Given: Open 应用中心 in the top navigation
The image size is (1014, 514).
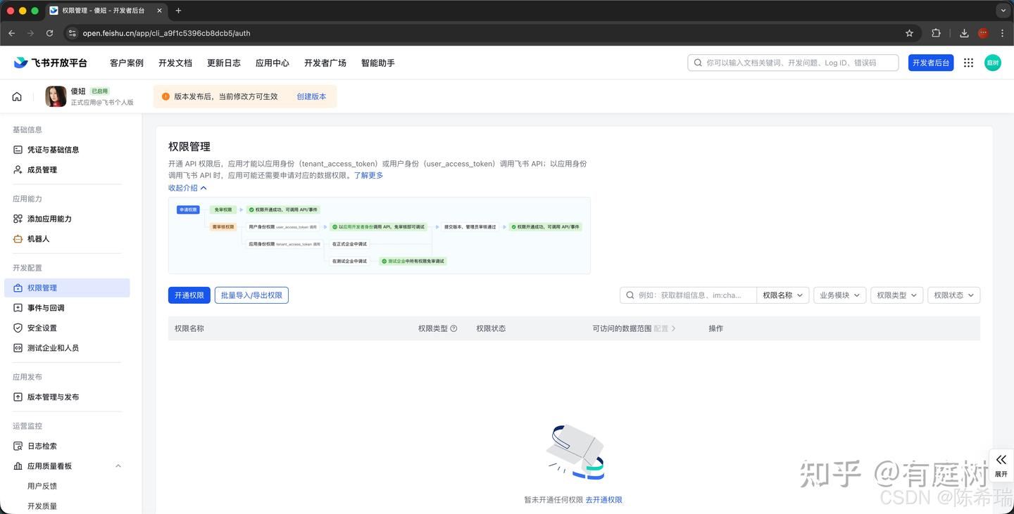Looking at the screenshot, I should (272, 63).
